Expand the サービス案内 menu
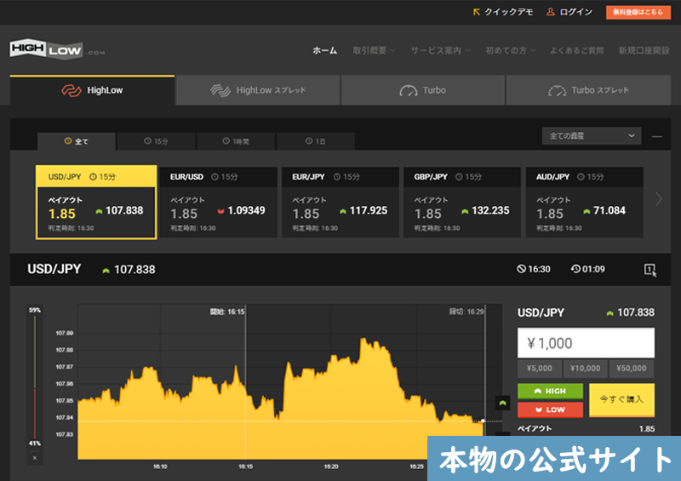 click(441, 50)
